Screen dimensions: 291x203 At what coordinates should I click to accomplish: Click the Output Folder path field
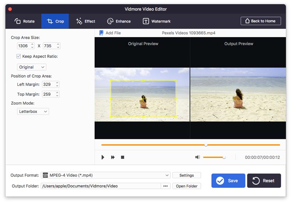pos(101,186)
